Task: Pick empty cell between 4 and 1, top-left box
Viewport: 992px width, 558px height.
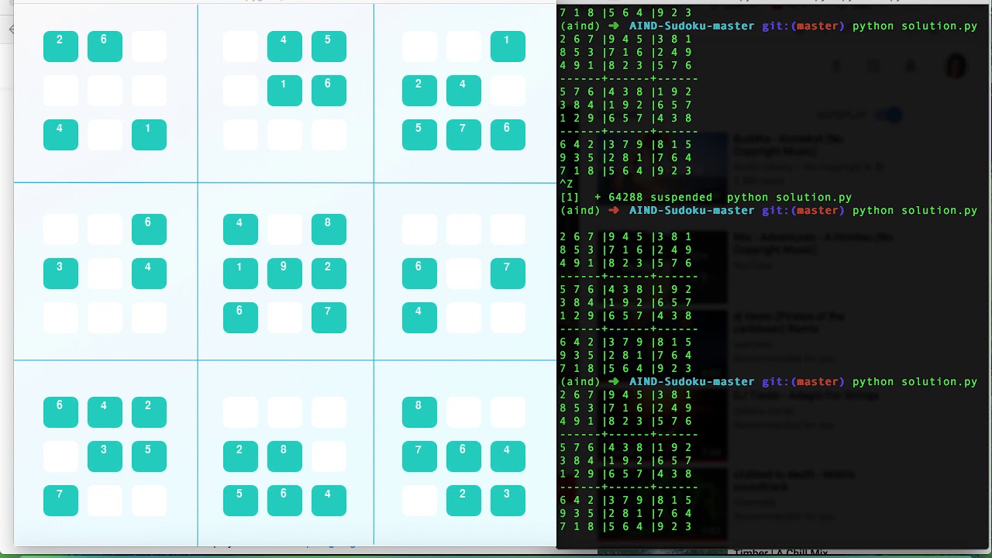Action: pos(105,135)
